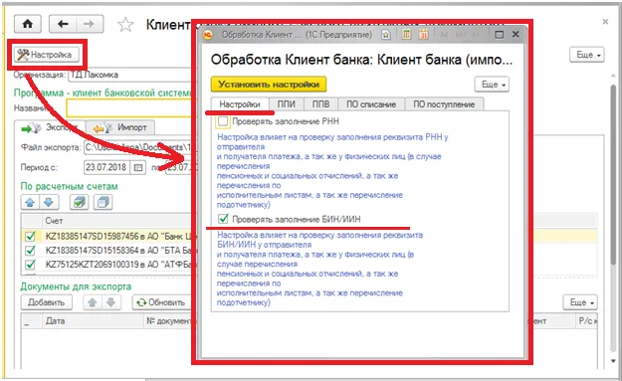Click favorites star icon in dialog title bar
The image size is (622, 381).
click(385, 35)
